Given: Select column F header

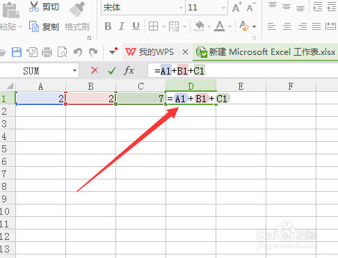Looking at the screenshot, I should (x=291, y=86).
